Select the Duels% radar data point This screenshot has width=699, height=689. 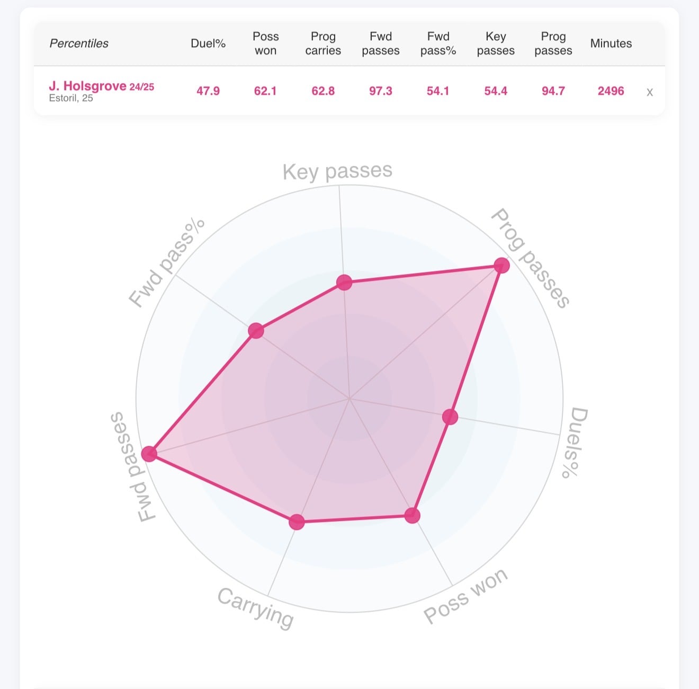(450, 417)
